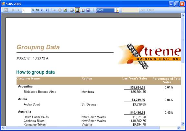Open the 100% zoom dropdown arrow
Viewport: 186px width, 131px height.
[117, 10]
